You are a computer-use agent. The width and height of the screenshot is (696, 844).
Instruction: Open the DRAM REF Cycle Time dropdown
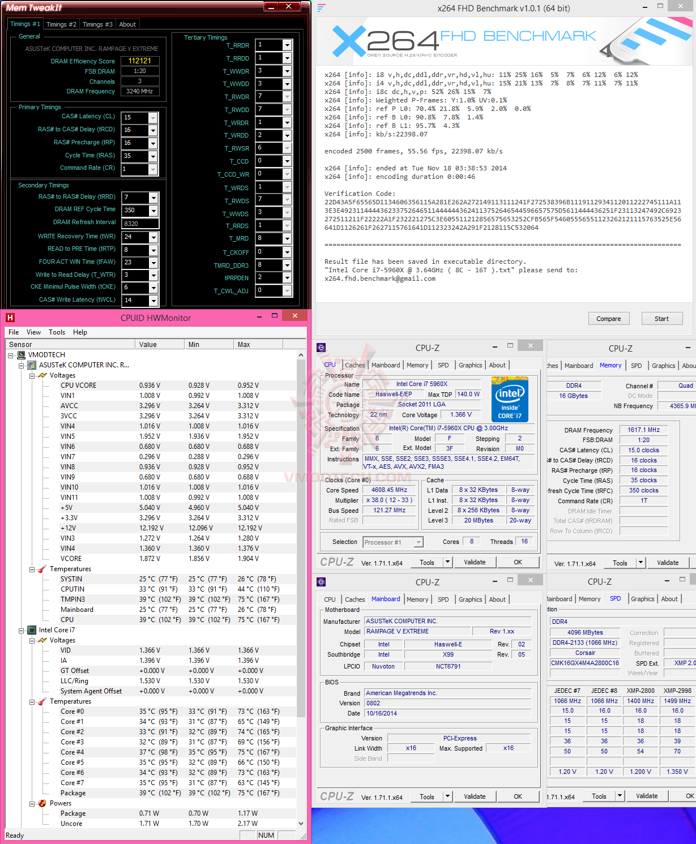tap(153, 211)
